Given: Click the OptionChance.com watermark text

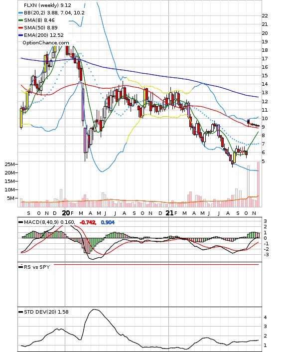Looking at the screenshot, I should pyautogui.click(x=46, y=43).
